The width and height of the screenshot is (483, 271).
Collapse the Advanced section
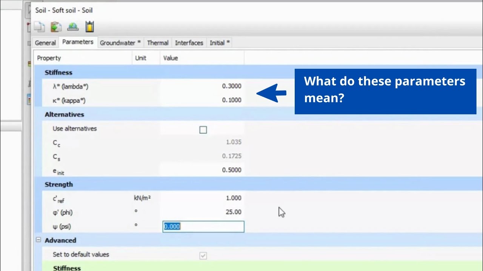coord(38,240)
